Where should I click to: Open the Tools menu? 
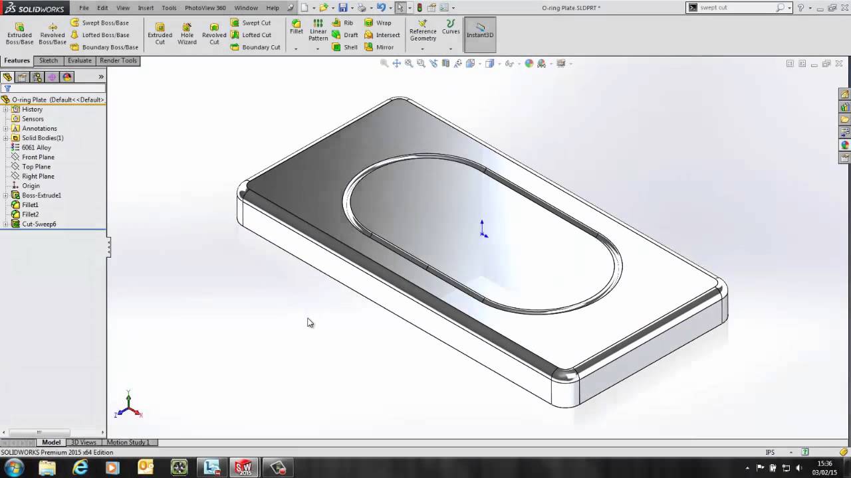pyautogui.click(x=169, y=8)
